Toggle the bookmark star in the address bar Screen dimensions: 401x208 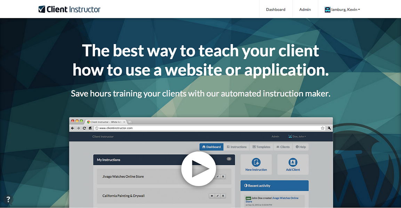pos(322,128)
